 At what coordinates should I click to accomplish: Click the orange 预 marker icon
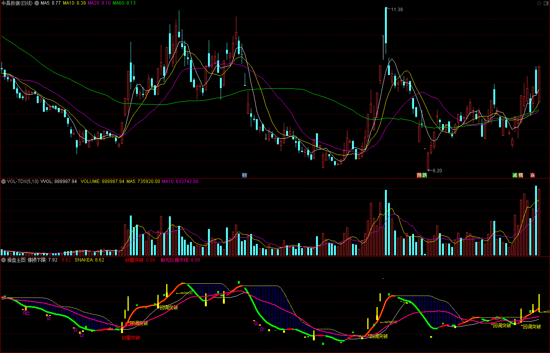pyautogui.click(x=419, y=175)
